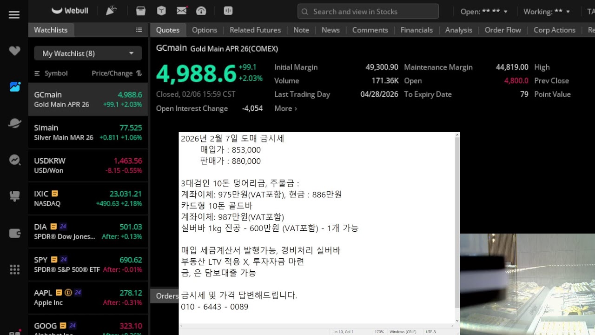
Task: Open the Working orders dropdown
Action: (x=547, y=12)
